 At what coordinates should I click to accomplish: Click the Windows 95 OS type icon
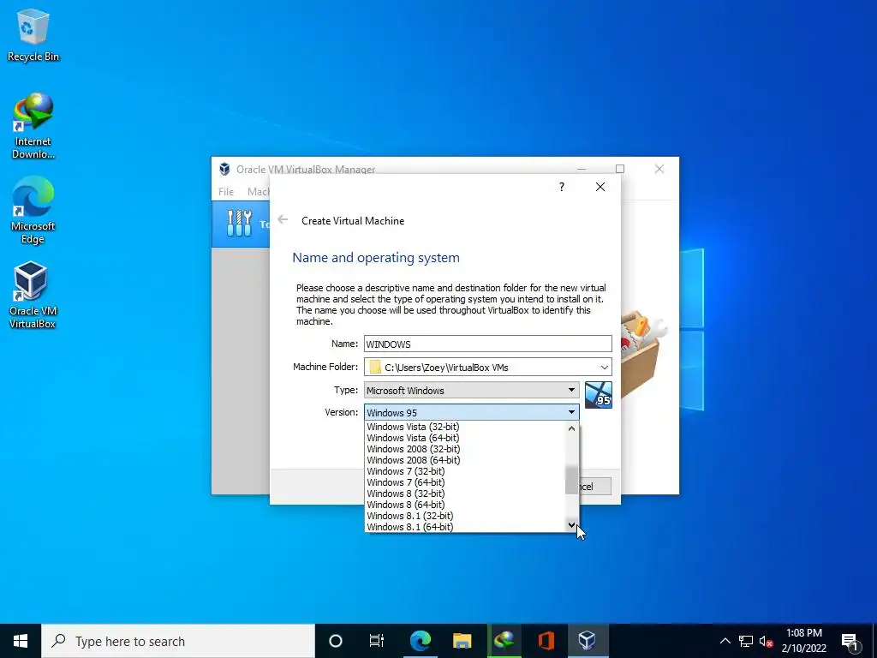[x=599, y=395]
